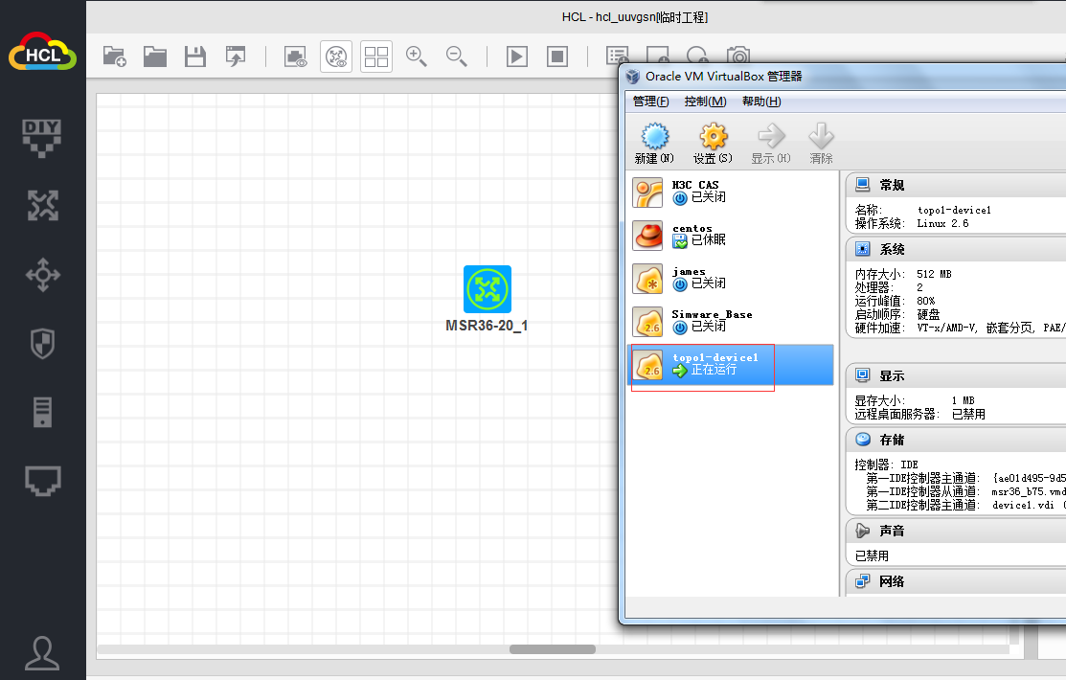Open the server tower category in sidebar
Viewport: 1066px width, 680px height.
point(42,412)
